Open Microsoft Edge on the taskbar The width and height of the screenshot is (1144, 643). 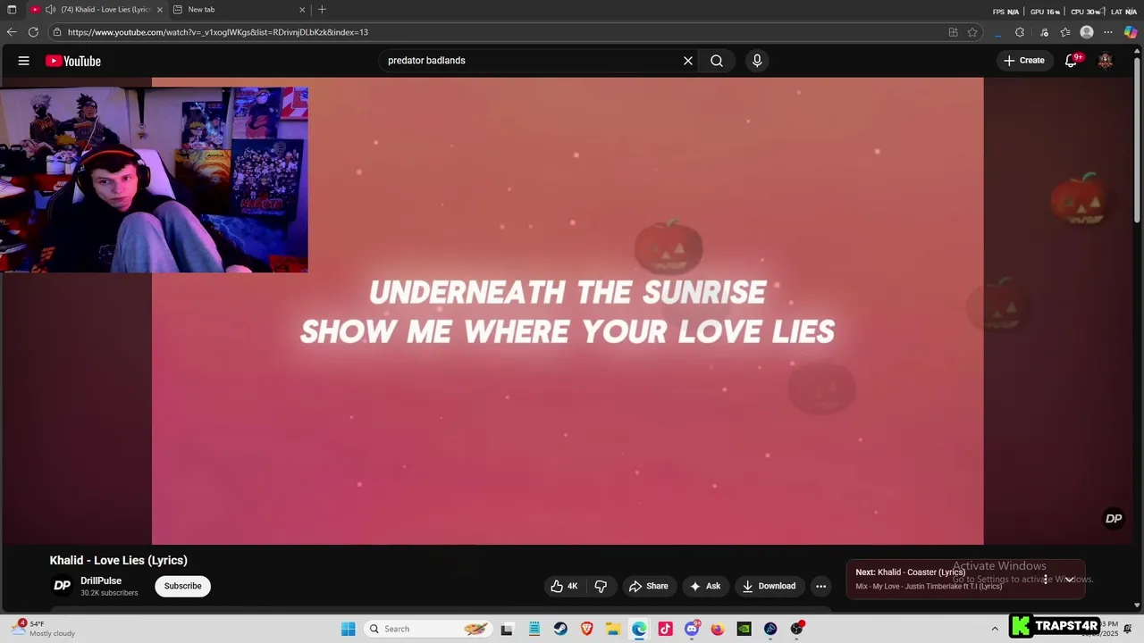pyautogui.click(x=639, y=629)
